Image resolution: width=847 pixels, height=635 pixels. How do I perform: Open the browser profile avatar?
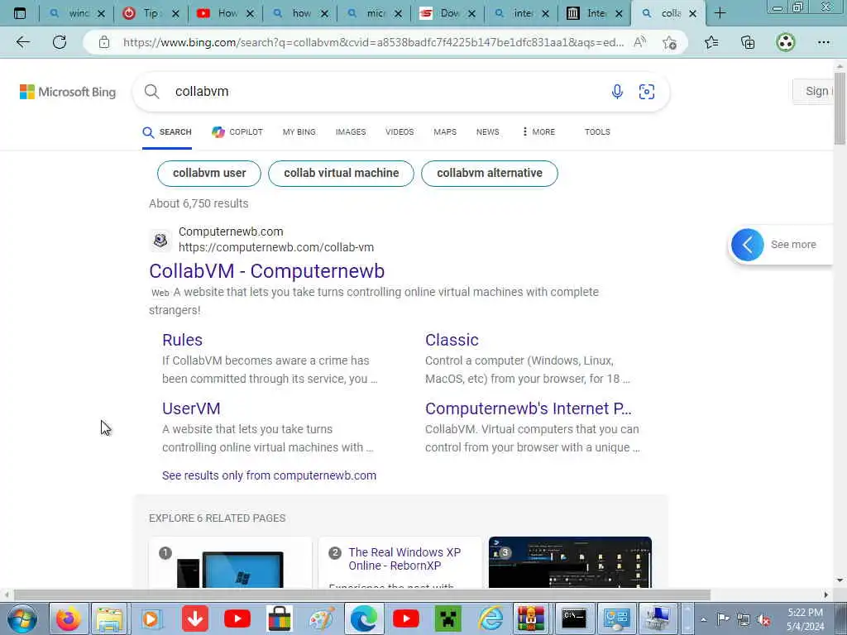[786, 42]
